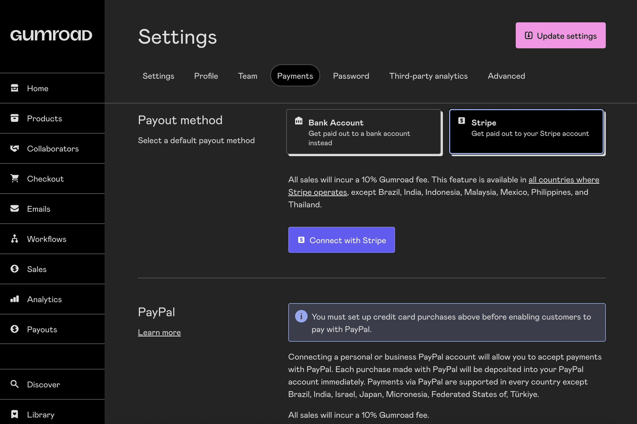Click the Emails envelope icon
This screenshot has width=637, height=424.
coord(15,208)
